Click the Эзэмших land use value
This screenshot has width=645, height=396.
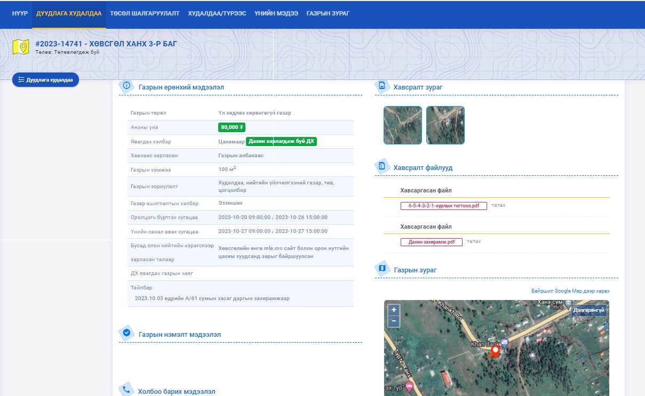(x=230, y=203)
